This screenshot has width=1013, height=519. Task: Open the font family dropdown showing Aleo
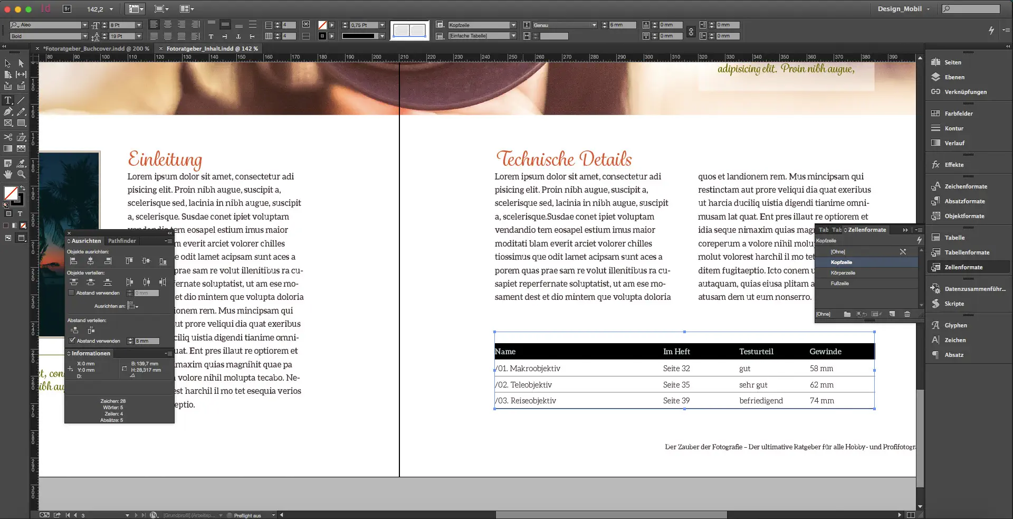point(84,24)
